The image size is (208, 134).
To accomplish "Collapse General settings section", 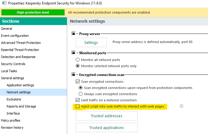I will pos(12,78).
